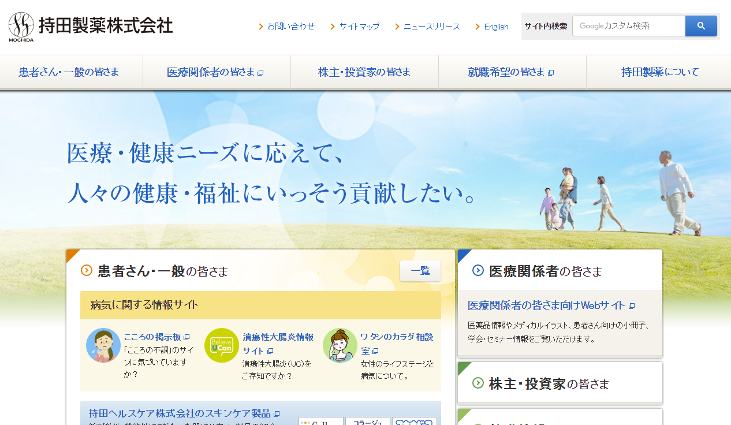This screenshot has width=731, height=425.
Task: Click the 患者さん・一般の皆さま panel heading
Action: pos(163,271)
